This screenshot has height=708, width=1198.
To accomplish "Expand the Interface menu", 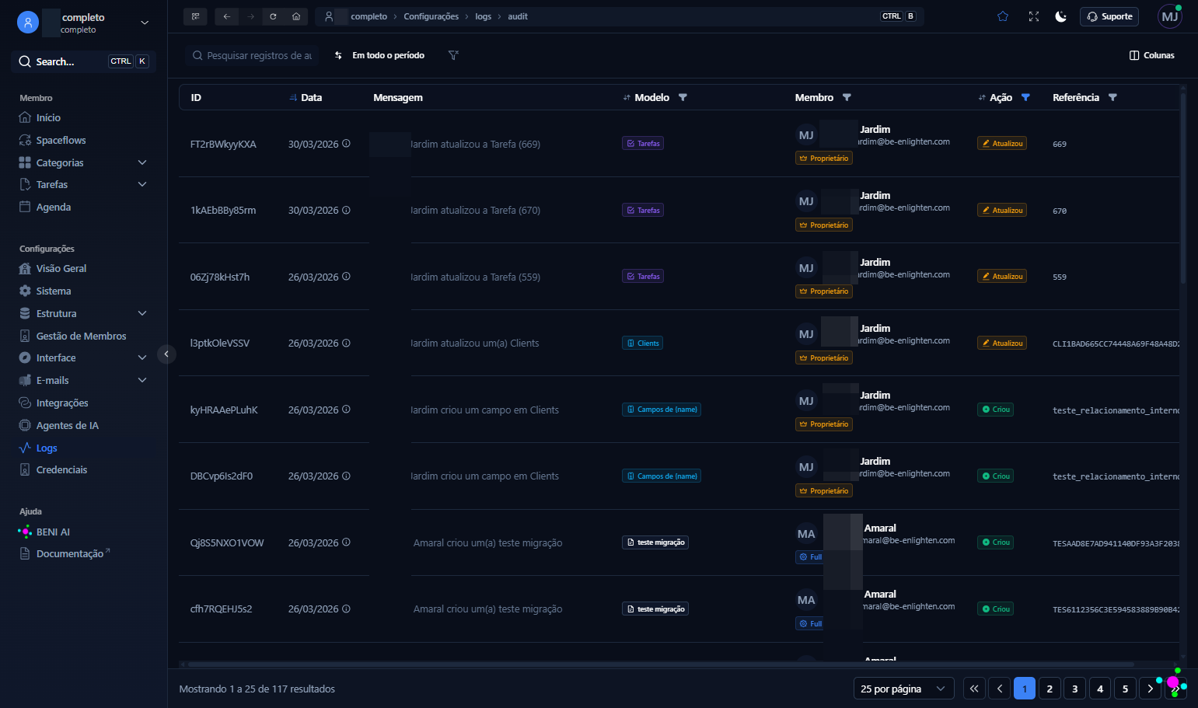I will pos(142,357).
